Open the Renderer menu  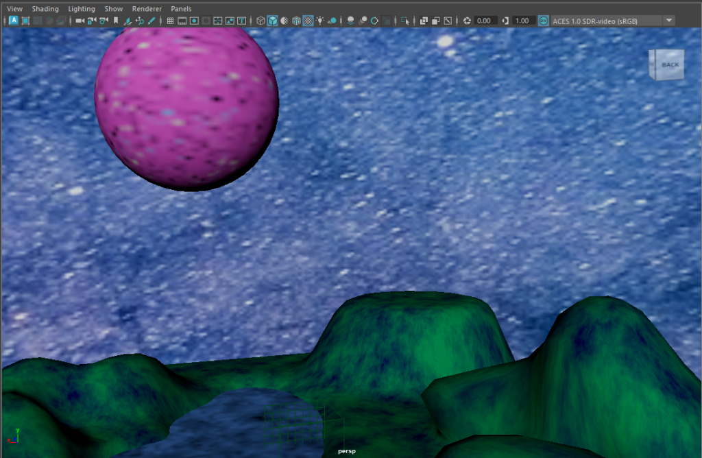tap(147, 9)
